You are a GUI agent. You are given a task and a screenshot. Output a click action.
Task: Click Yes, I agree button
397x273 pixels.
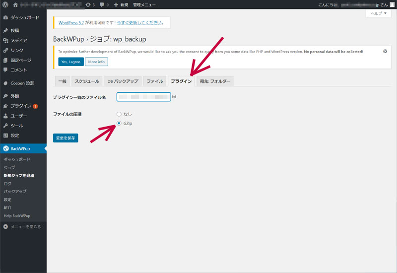point(71,62)
